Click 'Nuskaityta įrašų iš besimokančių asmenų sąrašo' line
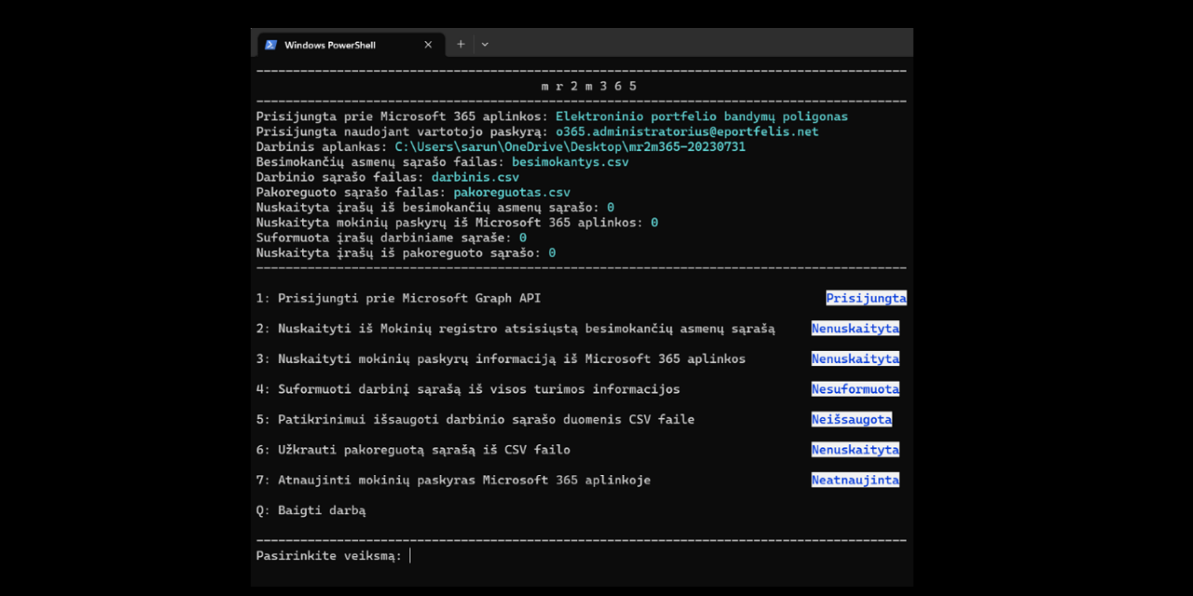The image size is (1193, 596). tap(435, 207)
